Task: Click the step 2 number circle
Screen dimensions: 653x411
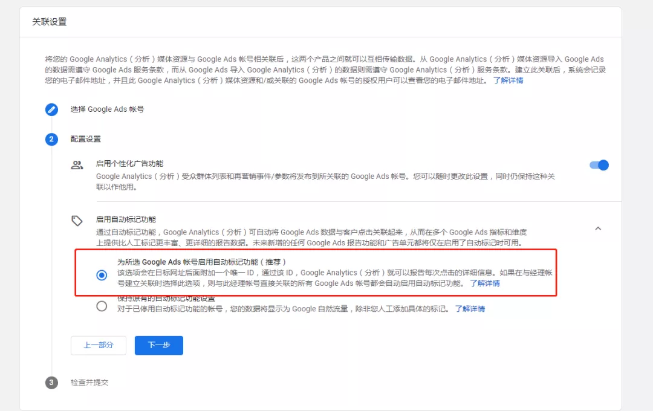Action: click(51, 139)
